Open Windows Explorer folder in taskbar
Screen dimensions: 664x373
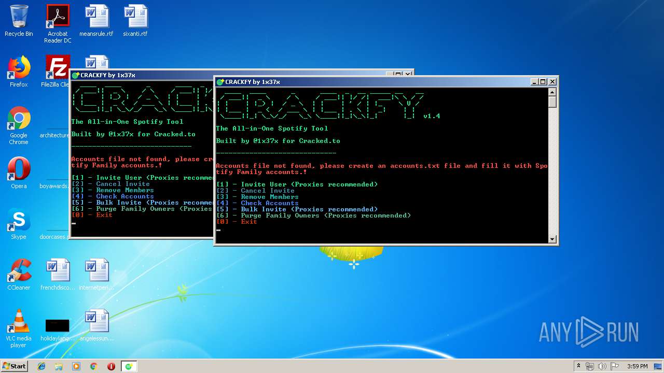(59, 366)
